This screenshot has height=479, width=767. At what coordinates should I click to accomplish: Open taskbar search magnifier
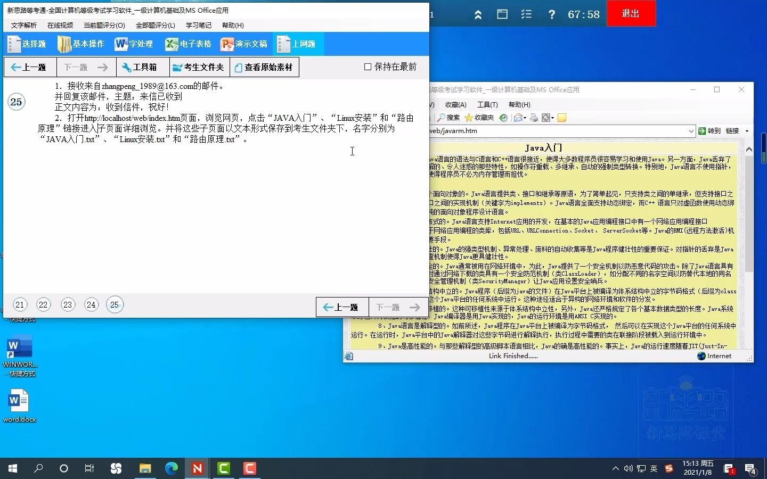pos(38,468)
